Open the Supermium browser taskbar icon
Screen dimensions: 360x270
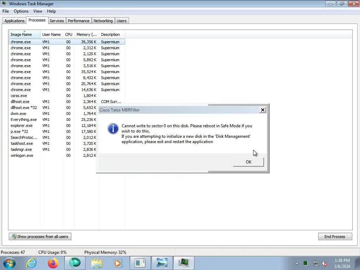(75, 263)
